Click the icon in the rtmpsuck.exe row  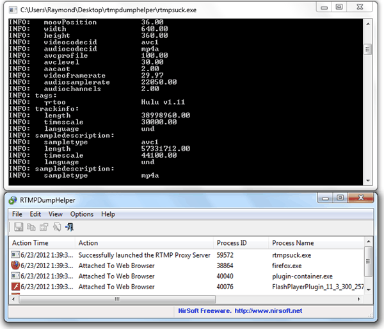pos(15,255)
